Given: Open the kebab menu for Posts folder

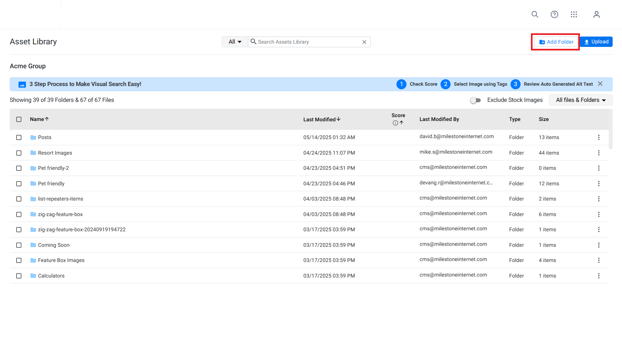Looking at the screenshot, I should click(x=599, y=137).
